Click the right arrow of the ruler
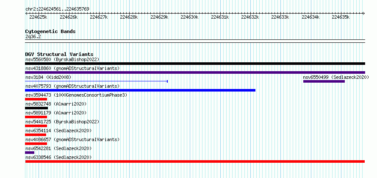 pyautogui.click(x=364, y=13)
